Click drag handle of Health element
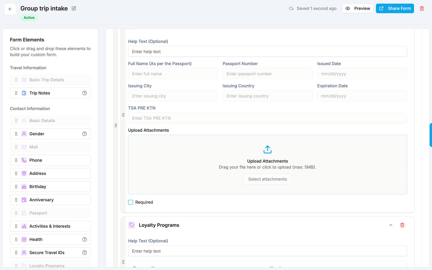Image resolution: width=432 pixels, height=270 pixels. click(16, 239)
